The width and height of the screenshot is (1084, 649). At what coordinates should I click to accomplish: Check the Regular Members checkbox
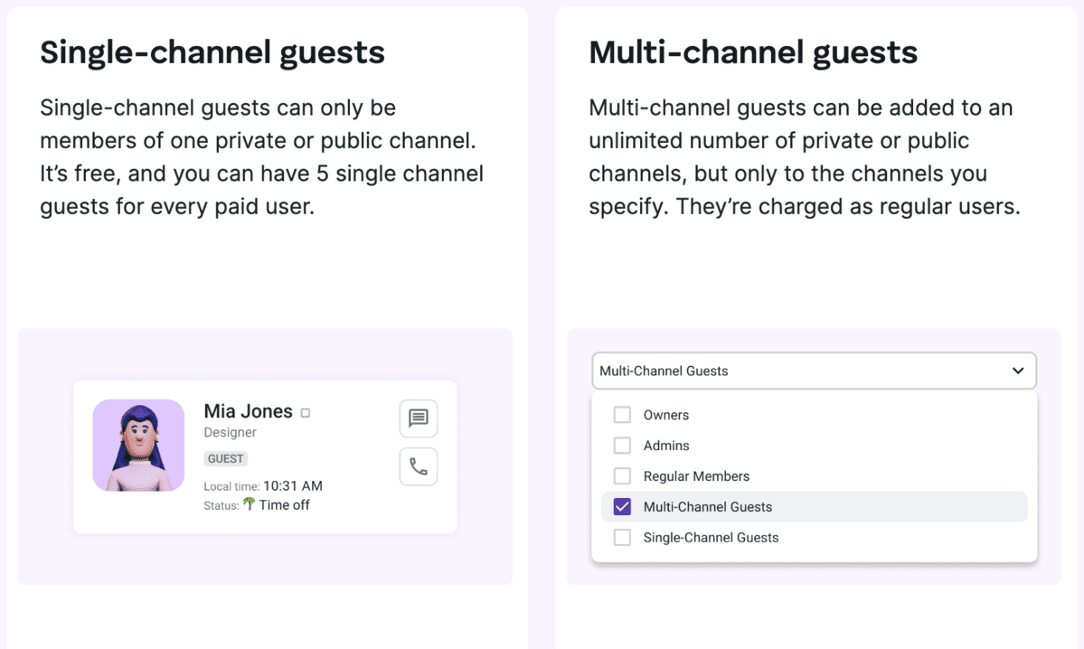(622, 475)
